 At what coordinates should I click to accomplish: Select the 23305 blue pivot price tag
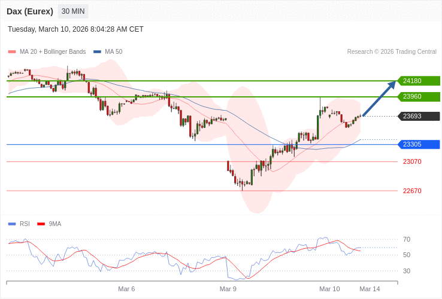[419, 145]
